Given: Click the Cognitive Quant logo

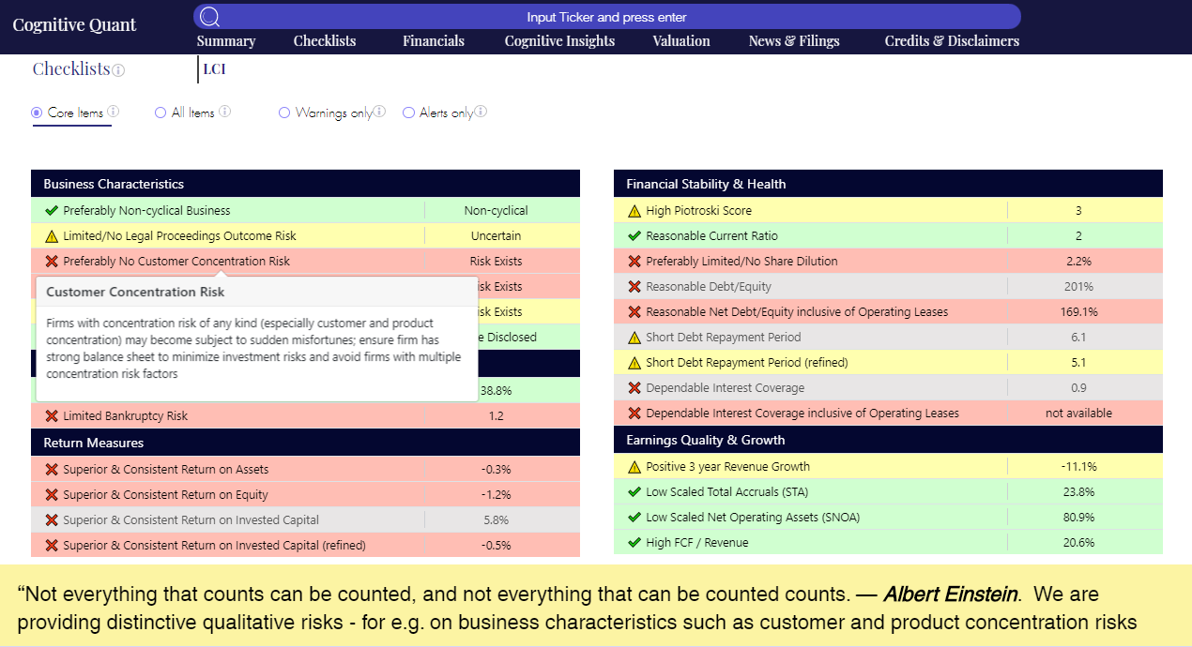Looking at the screenshot, I should 74,25.
